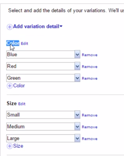124x156 pixels.
Task: Remove the Large size option
Action: click(90, 139)
